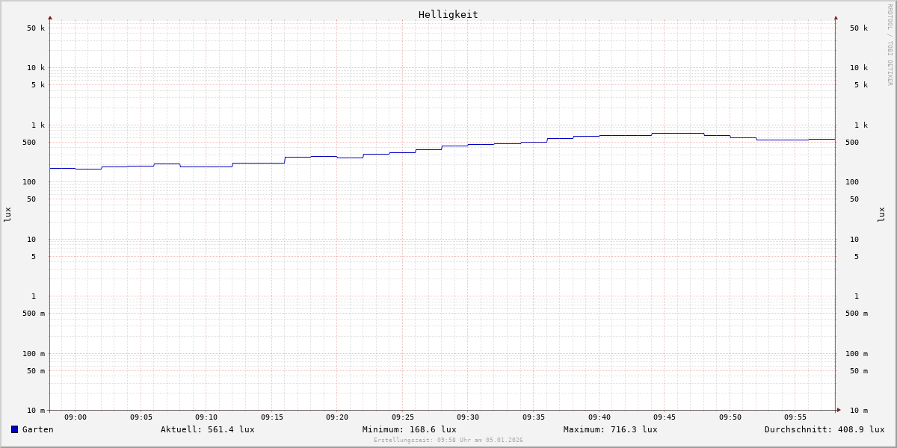Click the 09:45 time axis label

click(x=665, y=417)
